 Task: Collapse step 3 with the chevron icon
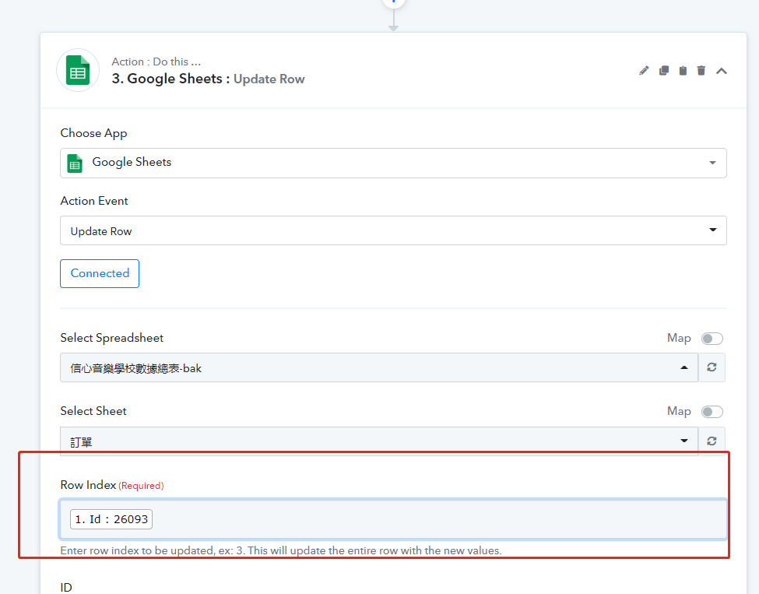(x=721, y=71)
